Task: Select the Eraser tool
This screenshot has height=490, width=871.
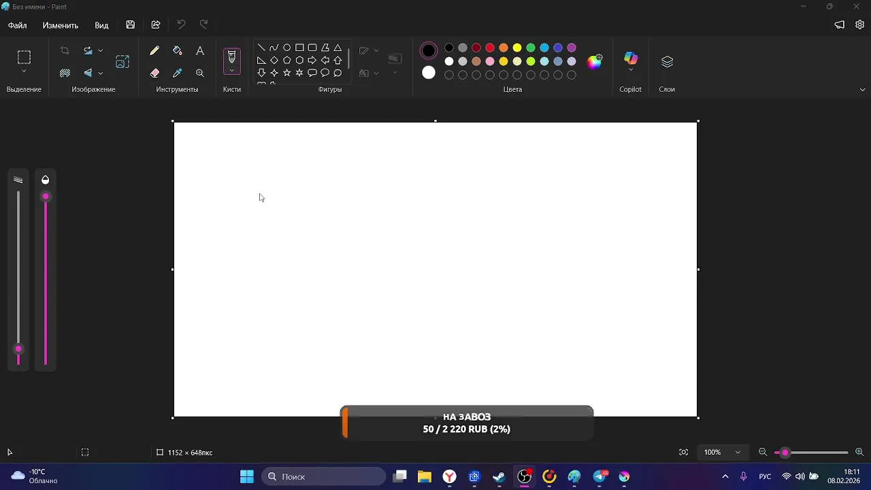Action: tap(154, 73)
